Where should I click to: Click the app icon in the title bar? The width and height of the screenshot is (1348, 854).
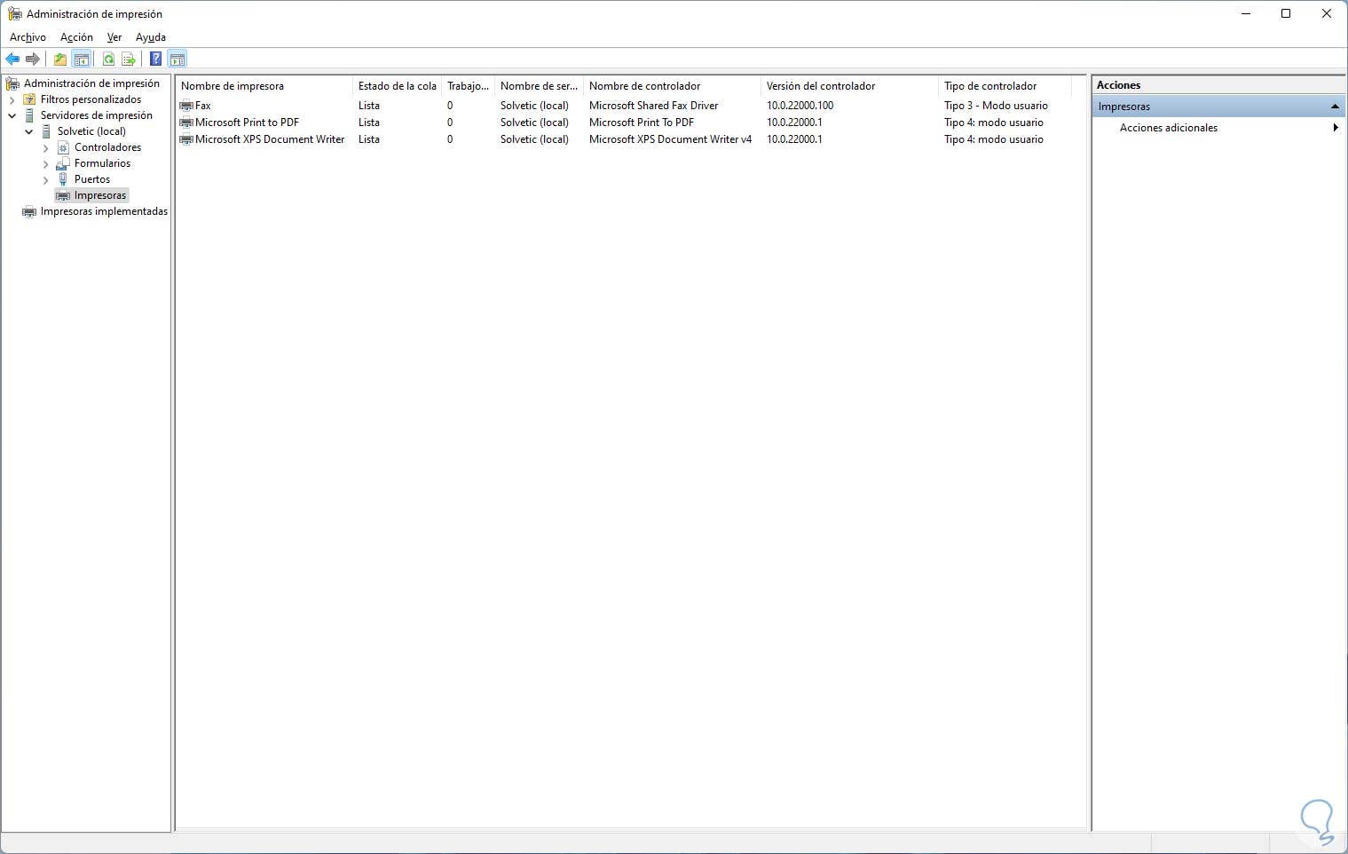click(x=14, y=14)
